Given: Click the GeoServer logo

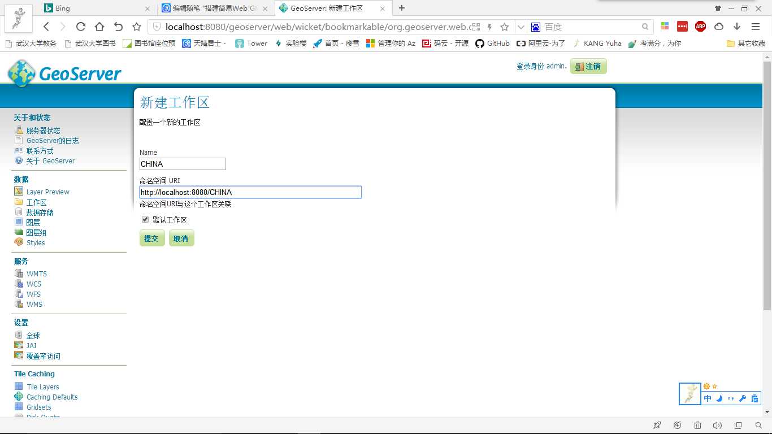Looking at the screenshot, I should tap(64, 73).
